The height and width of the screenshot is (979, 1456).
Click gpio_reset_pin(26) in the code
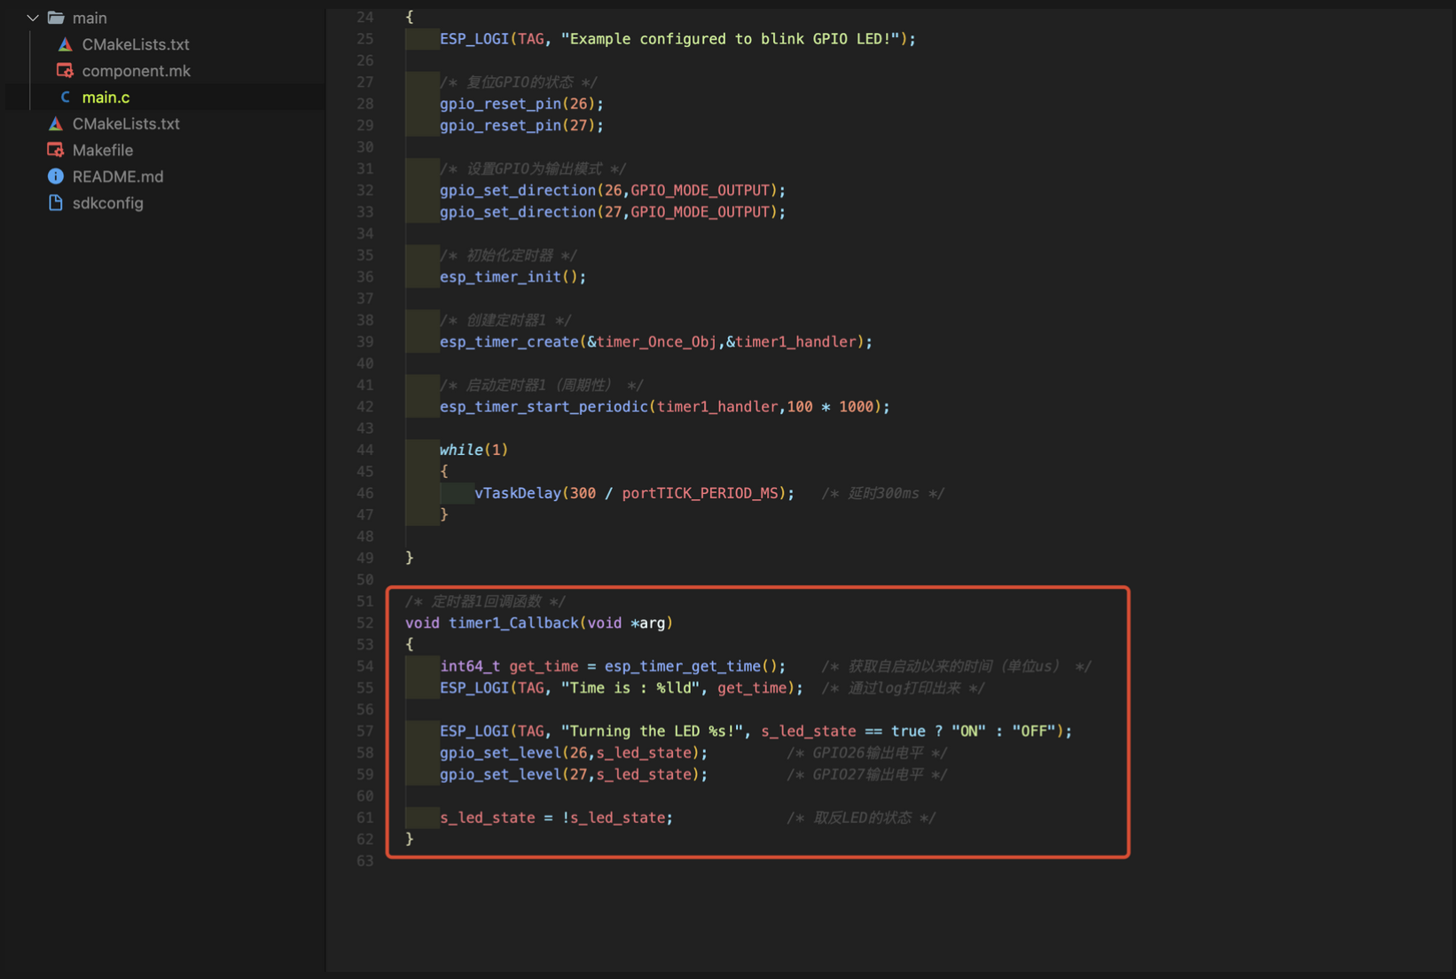click(521, 104)
